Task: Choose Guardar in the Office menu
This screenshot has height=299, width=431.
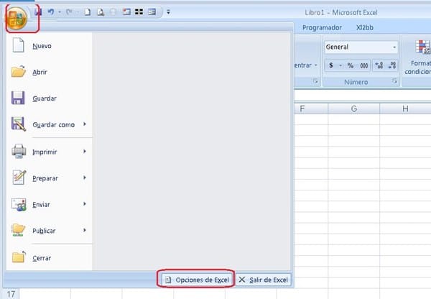Action: pos(50,98)
